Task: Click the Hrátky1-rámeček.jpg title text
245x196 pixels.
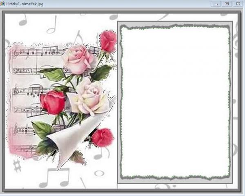Action: [24, 4]
